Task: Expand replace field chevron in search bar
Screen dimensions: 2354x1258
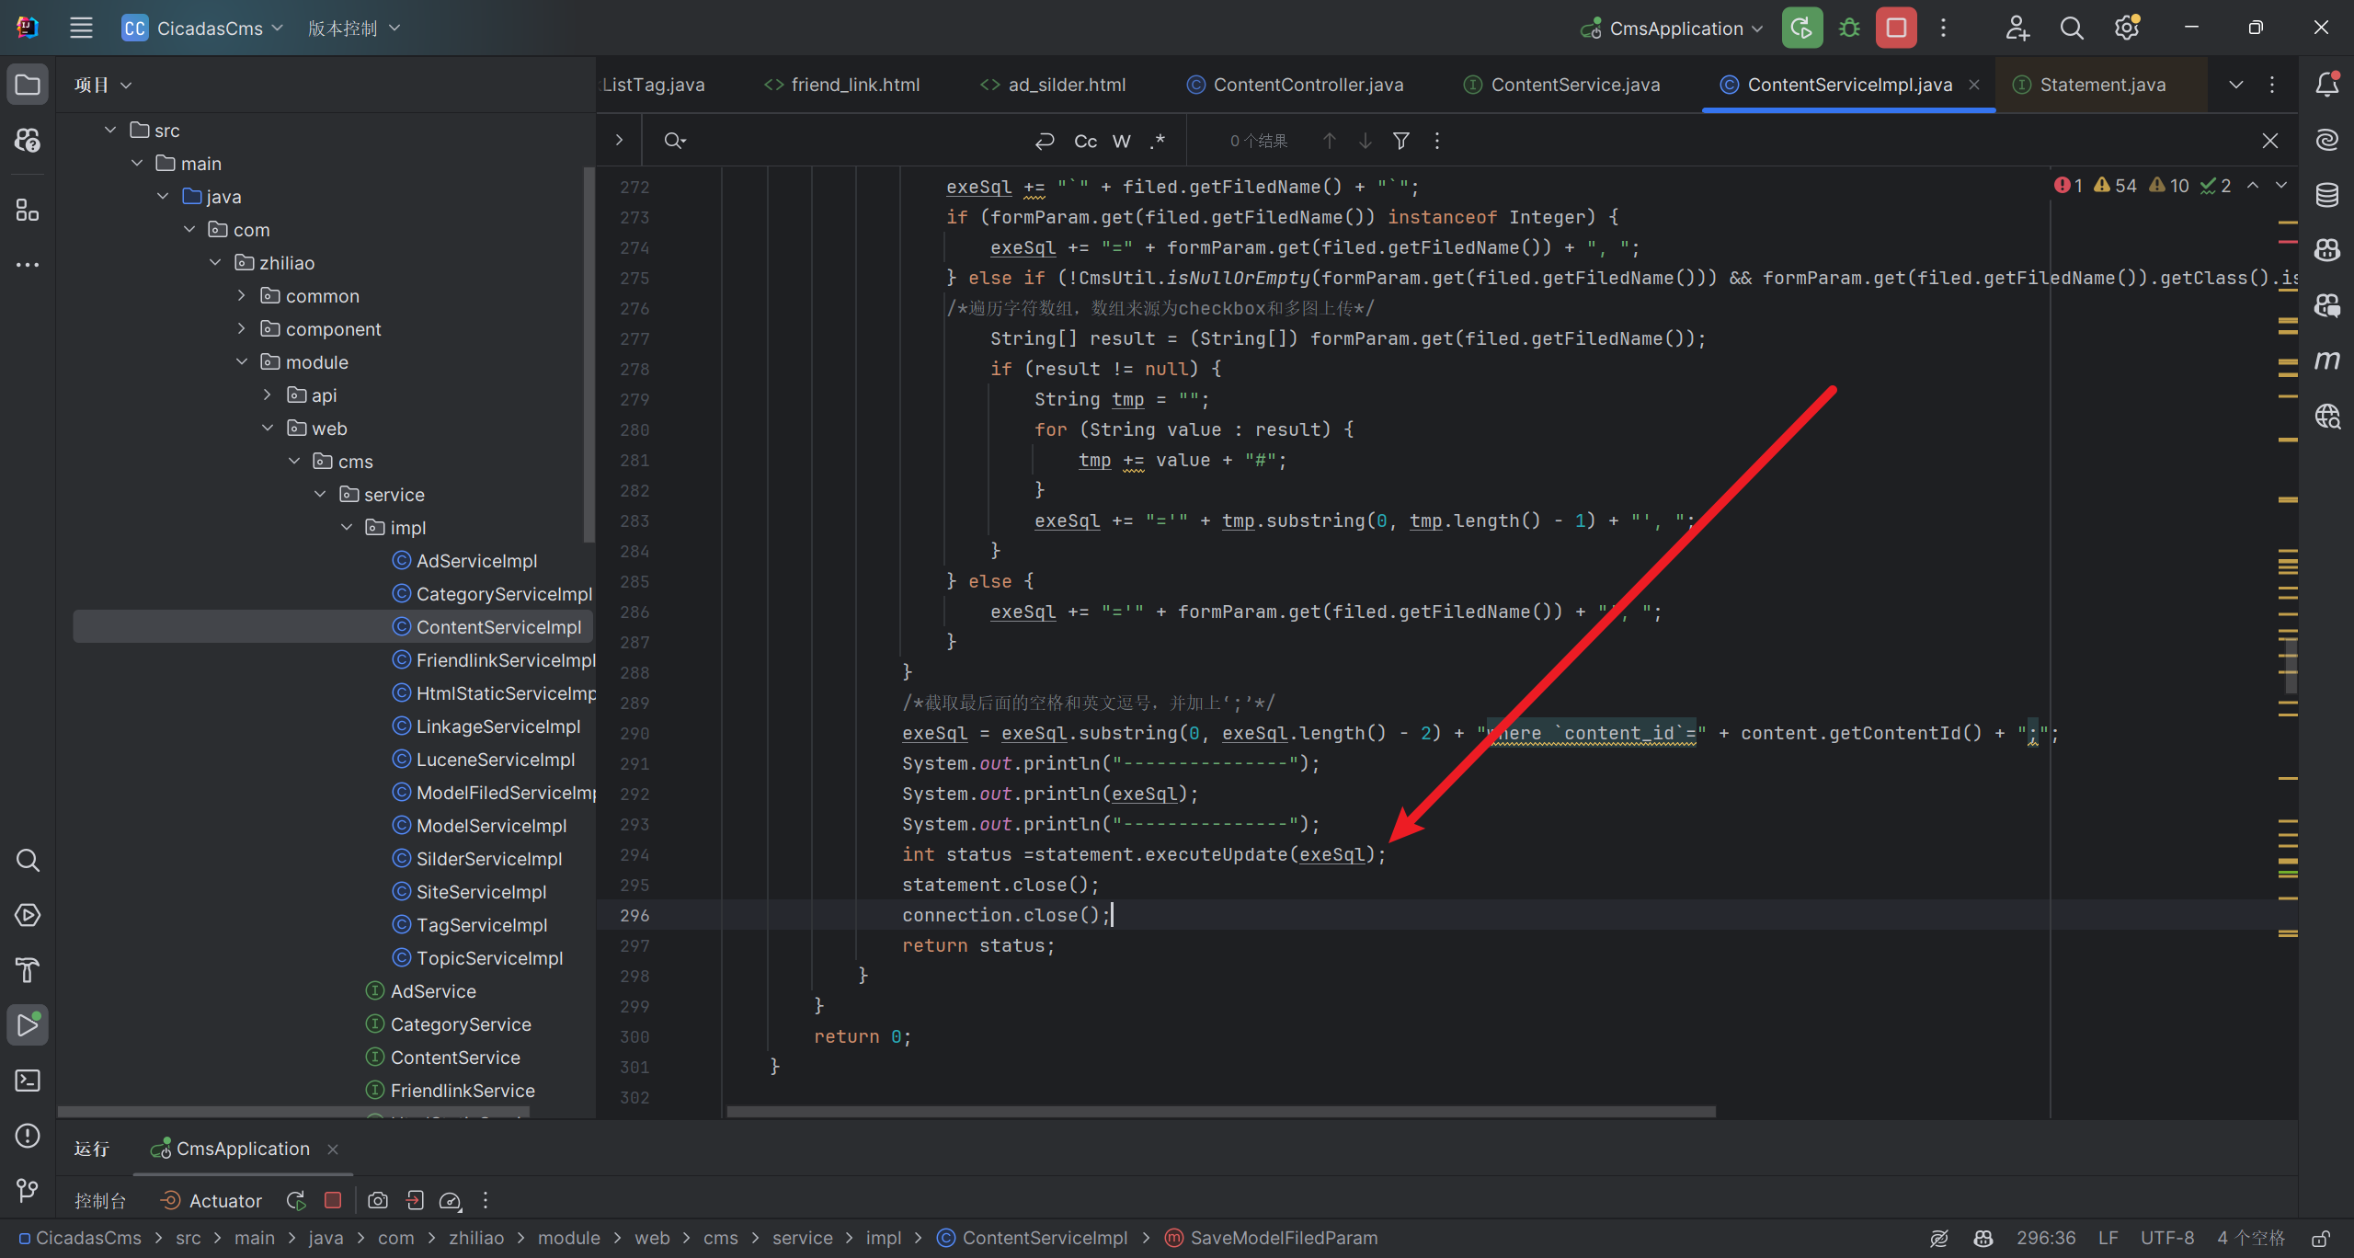Action: pyautogui.click(x=619, y=140)
